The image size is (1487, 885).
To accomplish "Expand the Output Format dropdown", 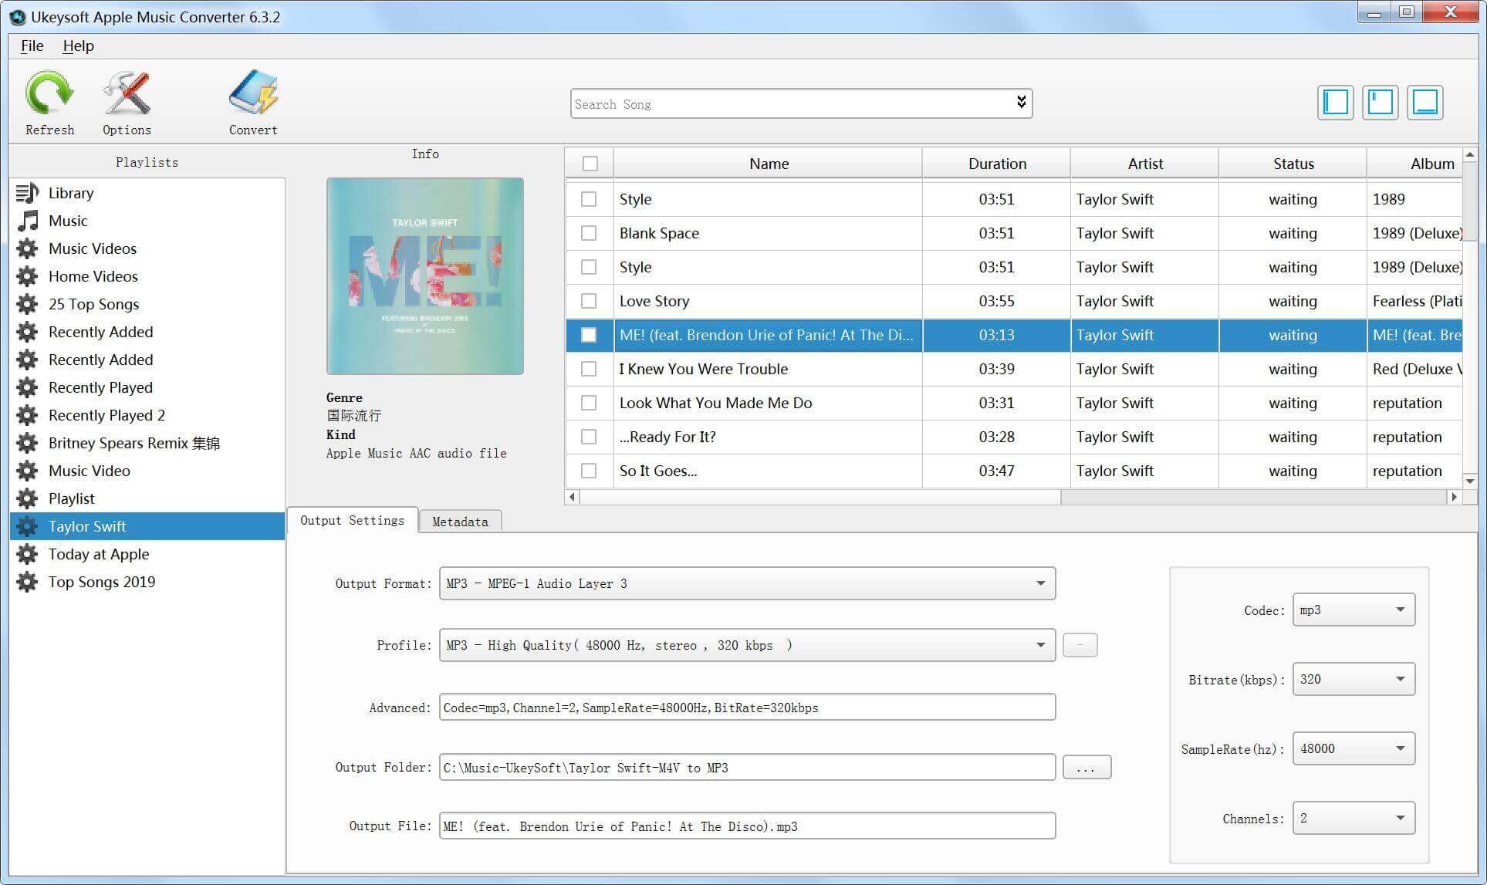I will [x=1039, y=583].
